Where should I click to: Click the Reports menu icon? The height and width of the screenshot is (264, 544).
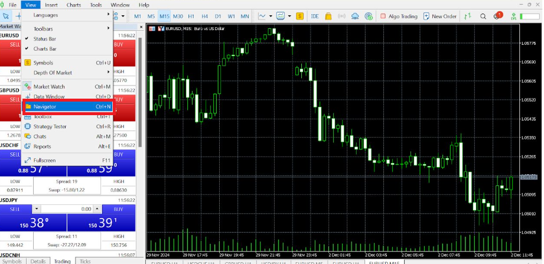coord(28,146)
